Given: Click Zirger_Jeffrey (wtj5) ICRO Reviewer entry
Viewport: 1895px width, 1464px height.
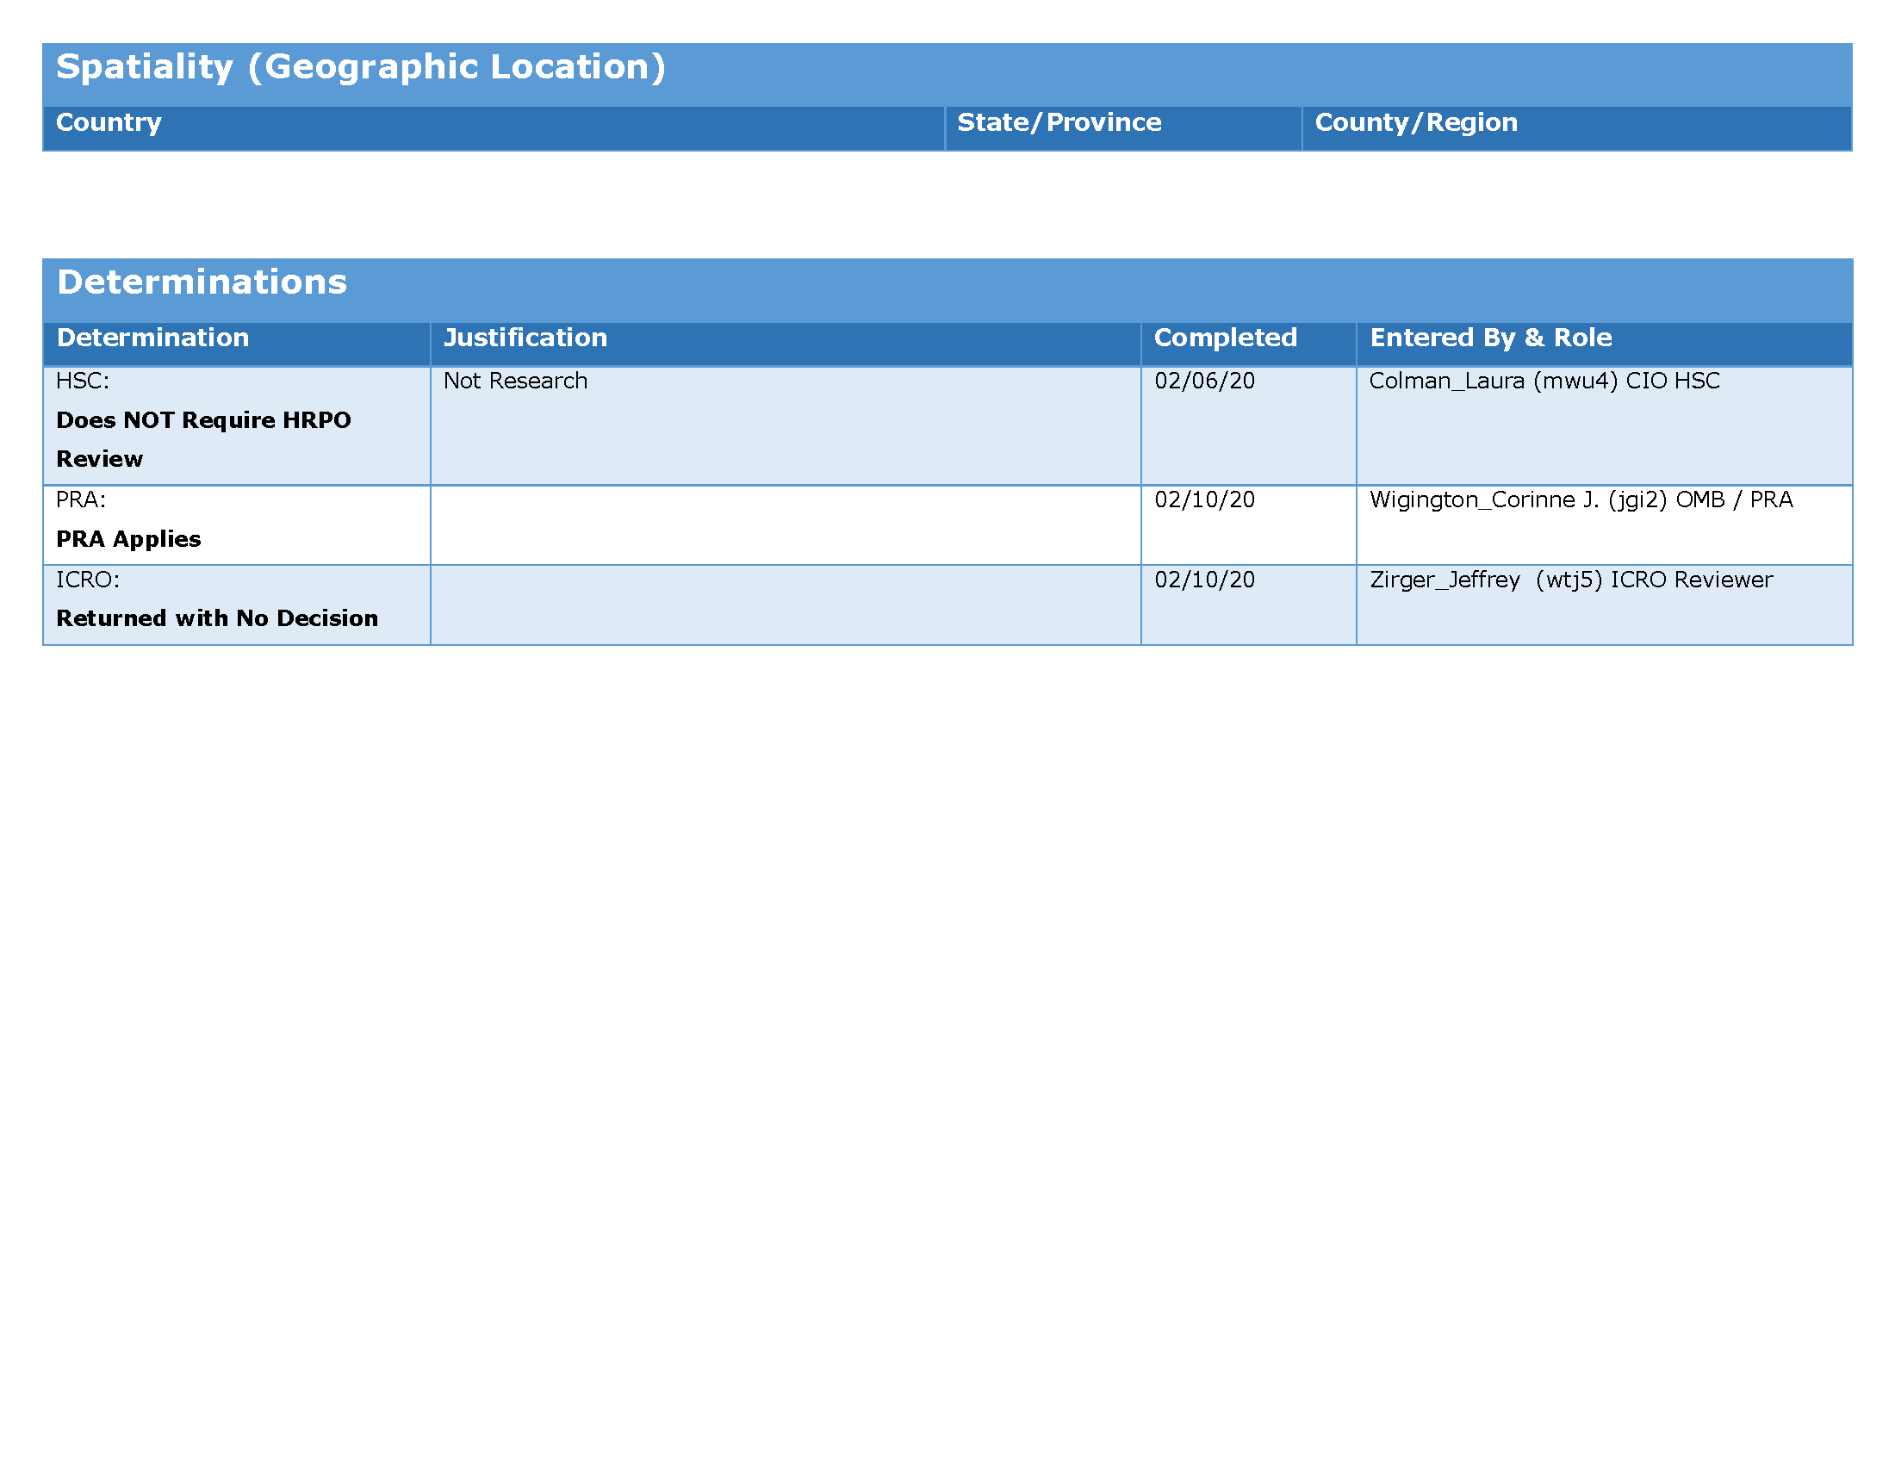Looking at the screenshot, I should pyautogui.click(x=1570, y=580).
